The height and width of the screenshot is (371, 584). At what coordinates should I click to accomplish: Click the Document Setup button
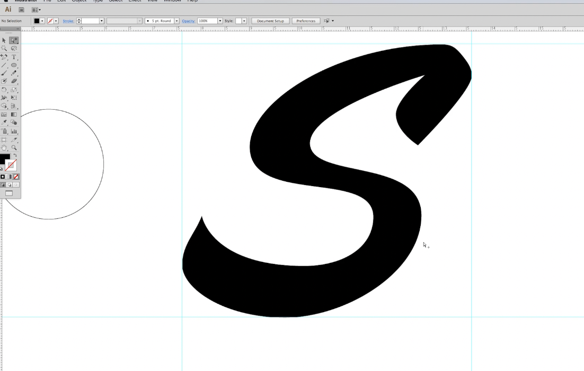click(270, 21)
